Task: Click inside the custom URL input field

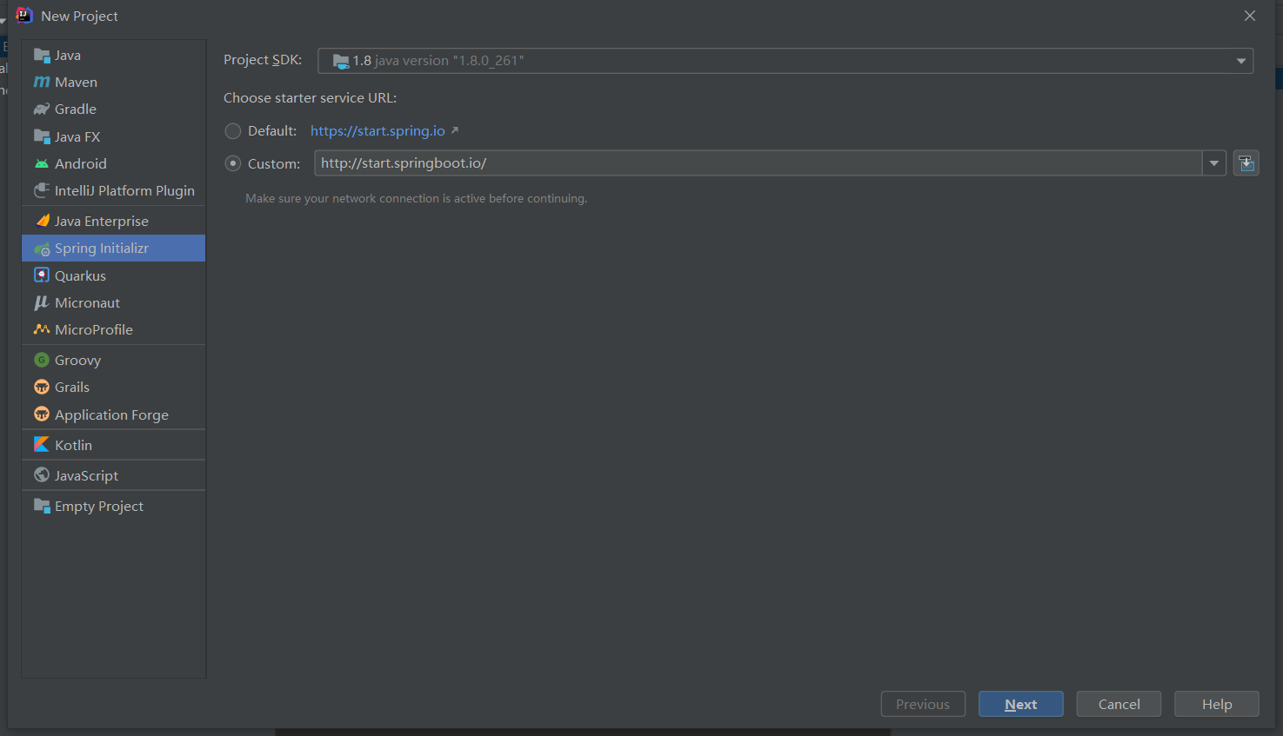Action: coord(609,162)
